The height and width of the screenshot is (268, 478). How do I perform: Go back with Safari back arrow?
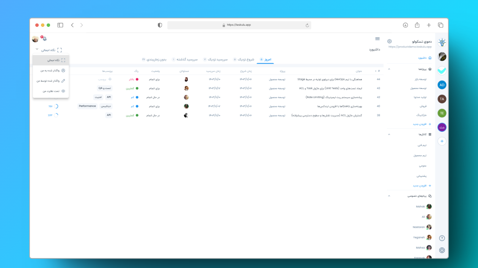tap(72, 25)
